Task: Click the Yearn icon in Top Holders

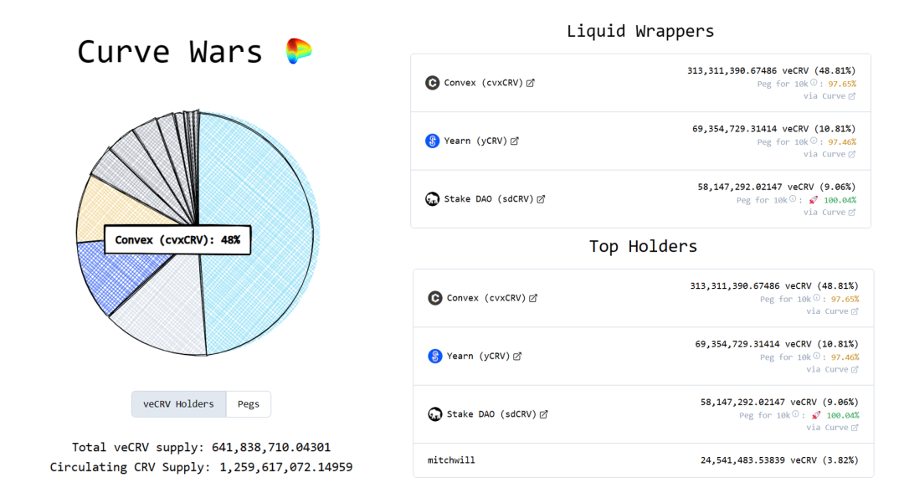Action: click(434, 356)
